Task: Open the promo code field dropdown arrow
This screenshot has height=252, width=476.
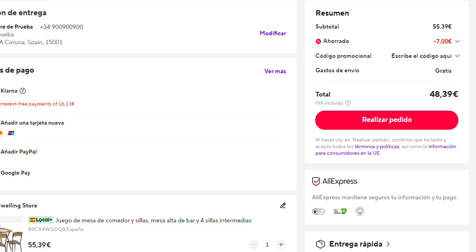Action: point(457,56)
